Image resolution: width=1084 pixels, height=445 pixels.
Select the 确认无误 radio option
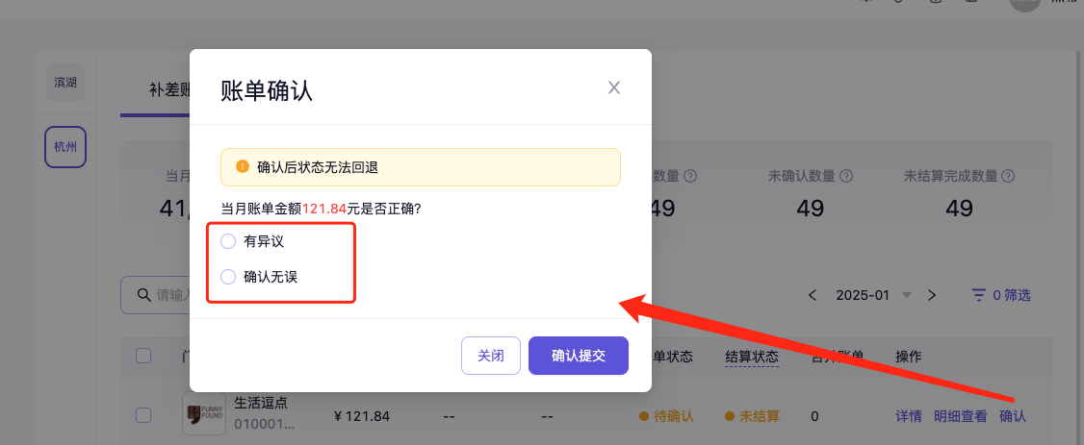pos(228,277)
